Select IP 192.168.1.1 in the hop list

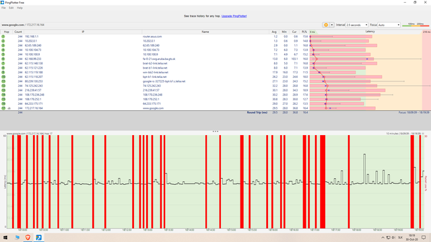32,36
